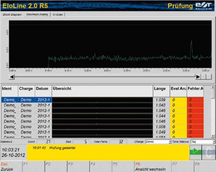Click the F8 function key button
The image size is (216, 172).
(205, 167)
